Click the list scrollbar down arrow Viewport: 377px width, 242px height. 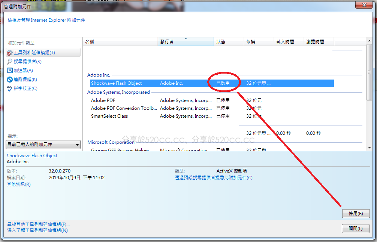(370, 148)
